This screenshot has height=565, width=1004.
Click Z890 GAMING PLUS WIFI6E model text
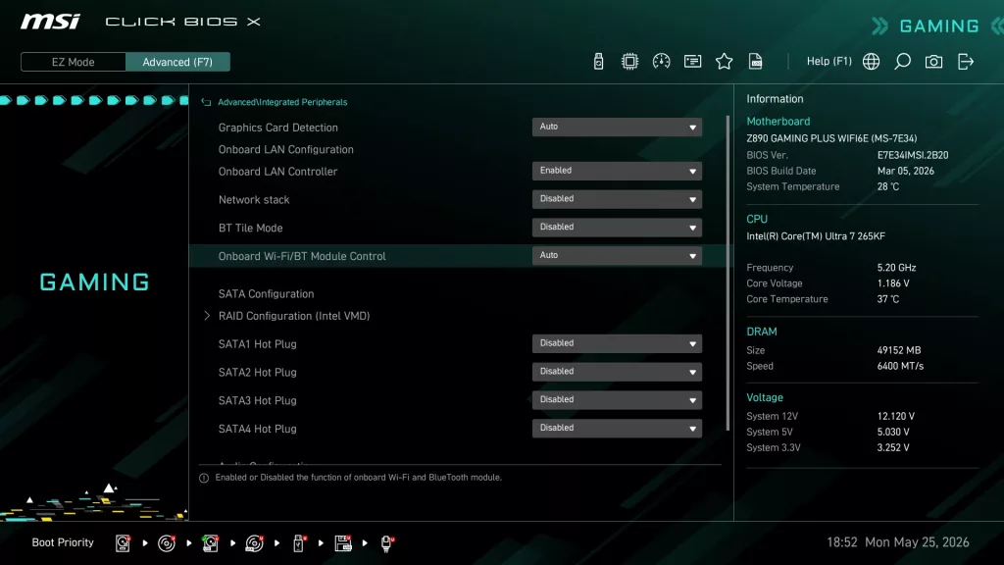click(x=831, y=138)
